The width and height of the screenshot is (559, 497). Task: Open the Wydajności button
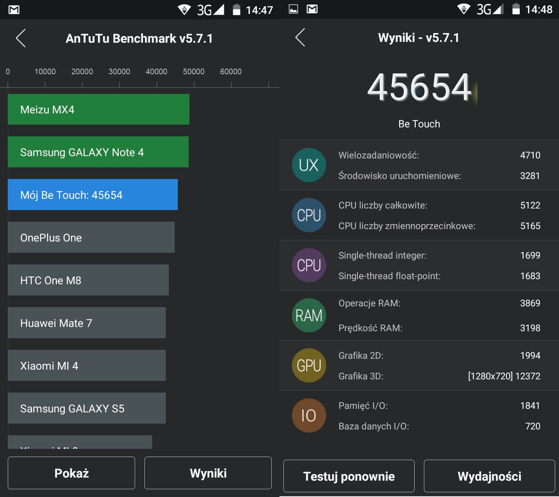[x=489, y=476]
